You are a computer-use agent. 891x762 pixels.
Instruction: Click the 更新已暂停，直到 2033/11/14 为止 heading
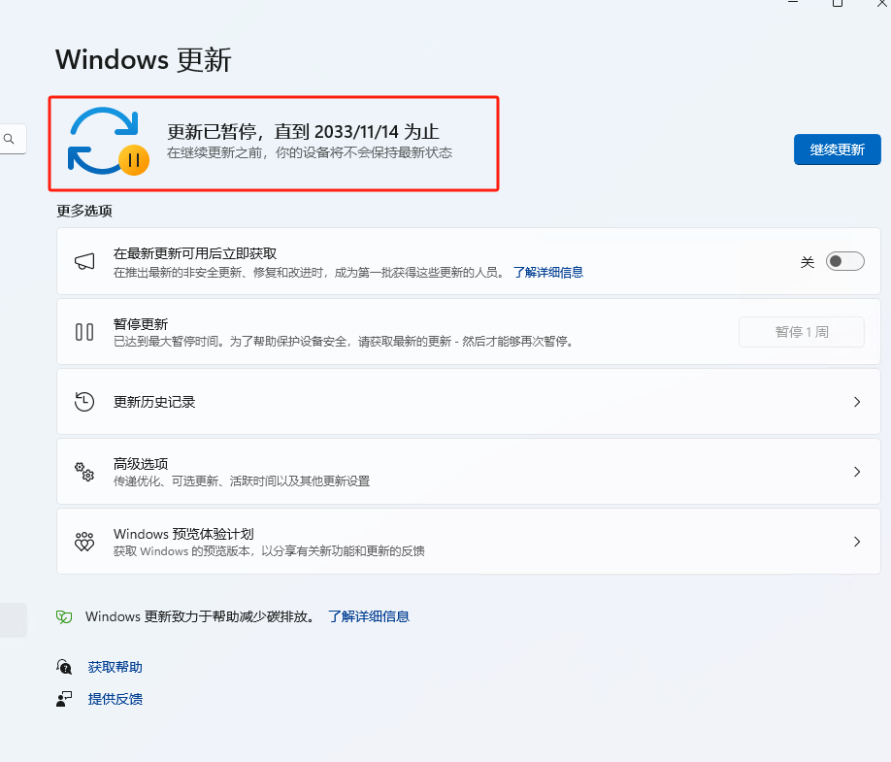[x=303, y=132]
